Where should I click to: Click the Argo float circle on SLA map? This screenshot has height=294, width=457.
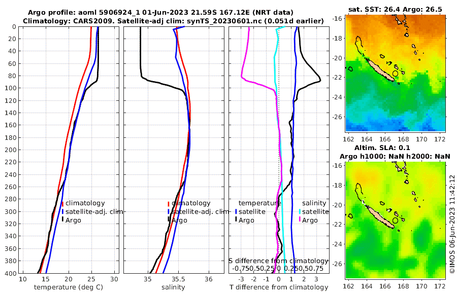click(x=395, y=220)
